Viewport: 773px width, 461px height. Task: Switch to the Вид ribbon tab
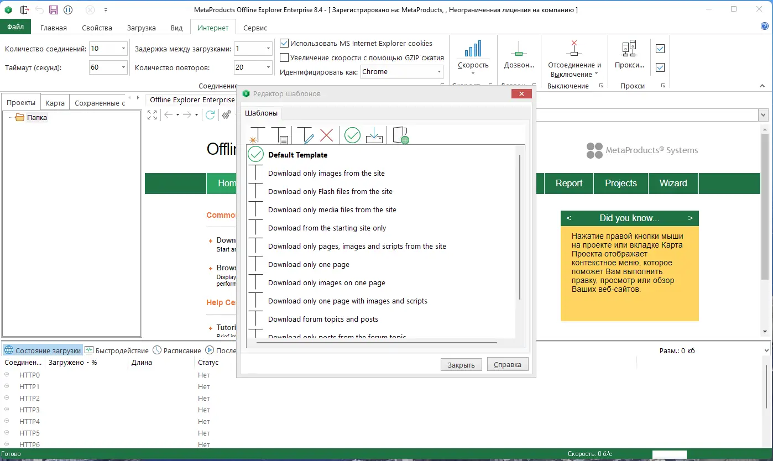point(177,28)
